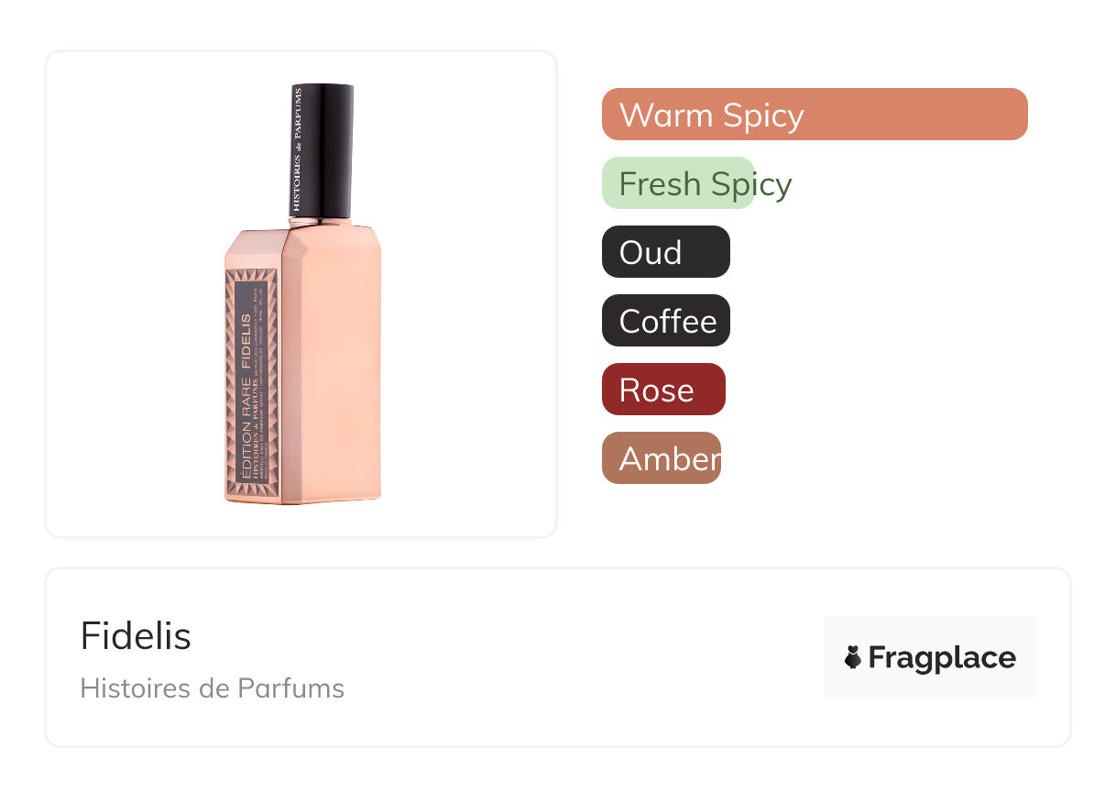Click the product info card below the image

tap(558, 657)
